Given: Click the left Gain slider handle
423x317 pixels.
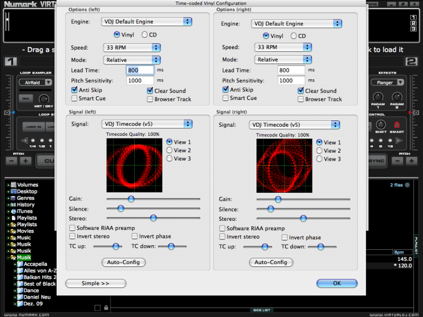Looking at the screenshot, I should (x=131, y=199).
